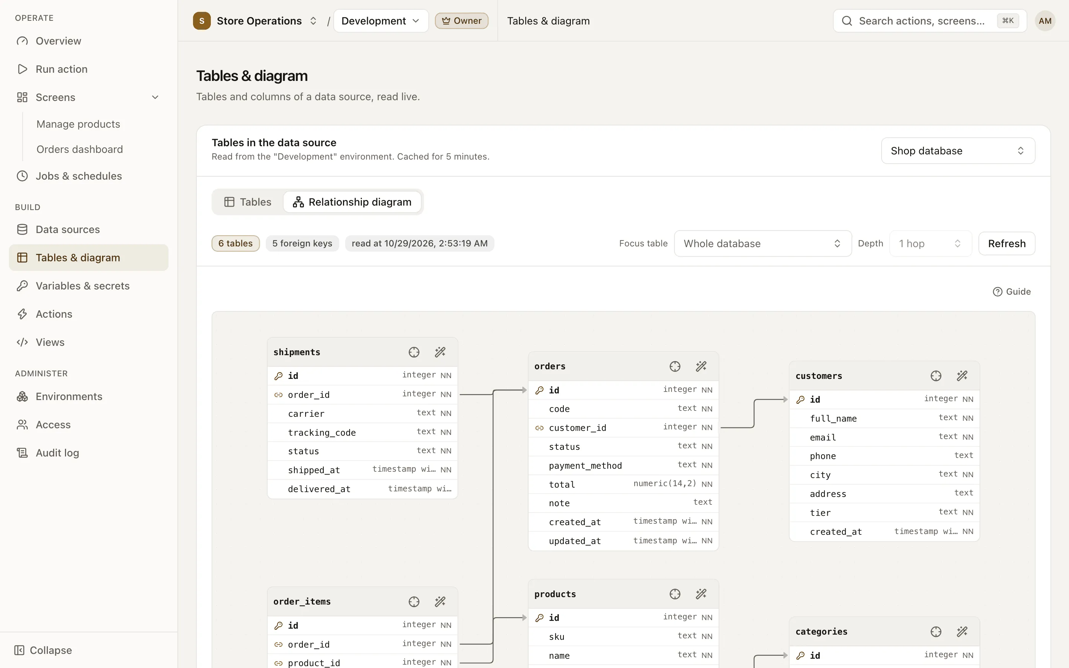The height and width of the screenshot is (668, 1069).
Task: Focus on the categories table via target icon
Action: (x=936, y=632)
